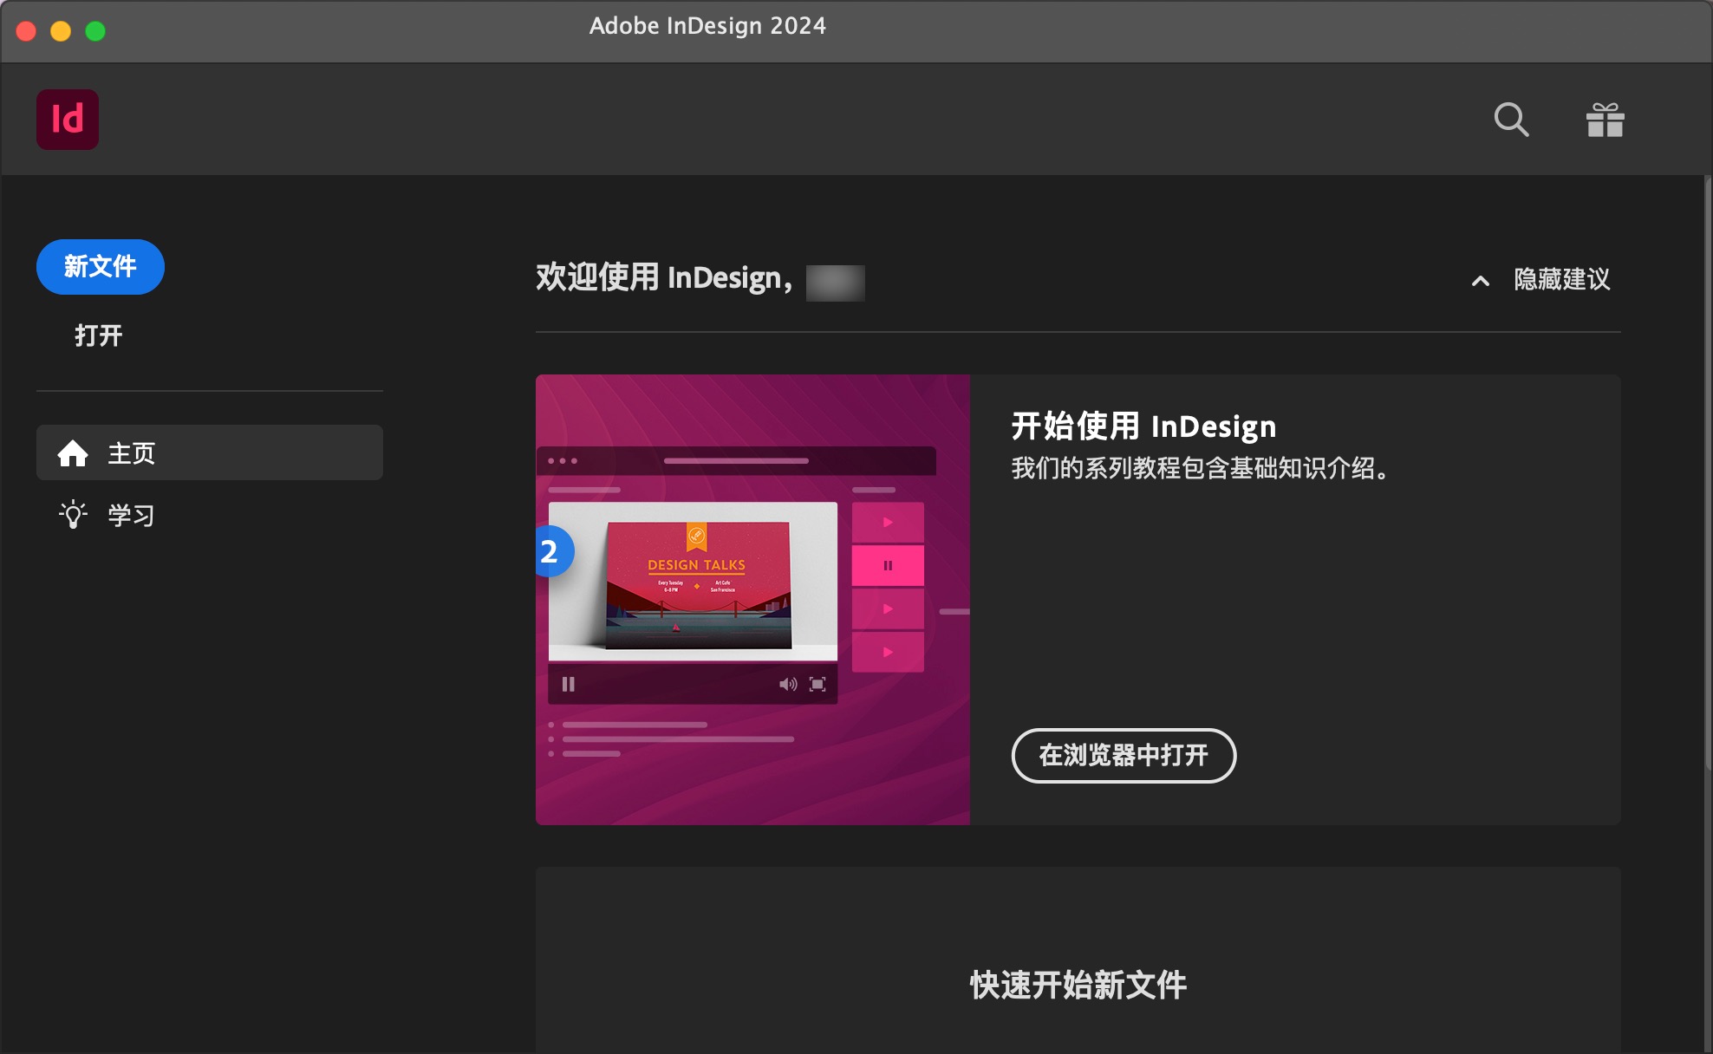1713x1054 pixels.
Task: Open the What's New gift icon
Action: pyautogui.click(x=1605, y=120)
